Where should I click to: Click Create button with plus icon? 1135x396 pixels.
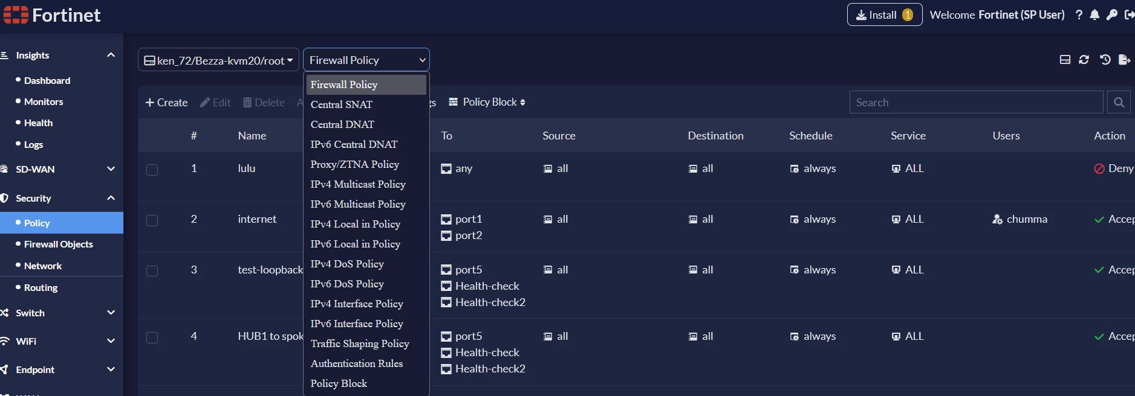click(x=166, y=103)
